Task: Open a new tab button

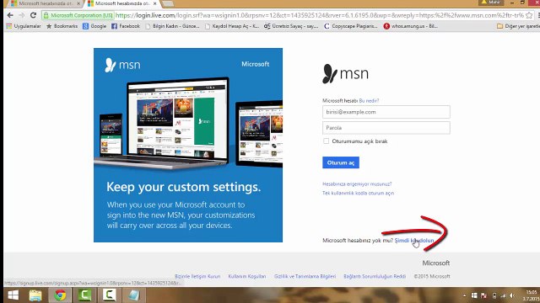Action: pyautogui.click(x=168, y=3)
